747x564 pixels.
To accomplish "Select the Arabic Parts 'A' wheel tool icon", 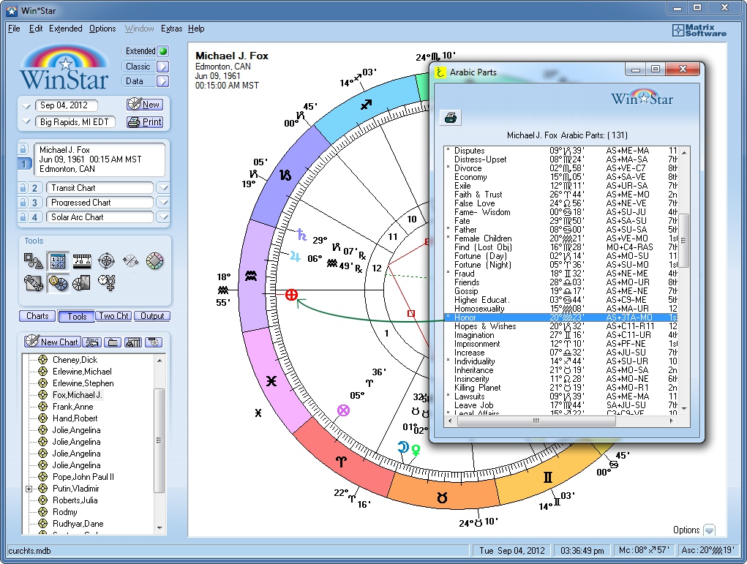I will coord(58,283).
